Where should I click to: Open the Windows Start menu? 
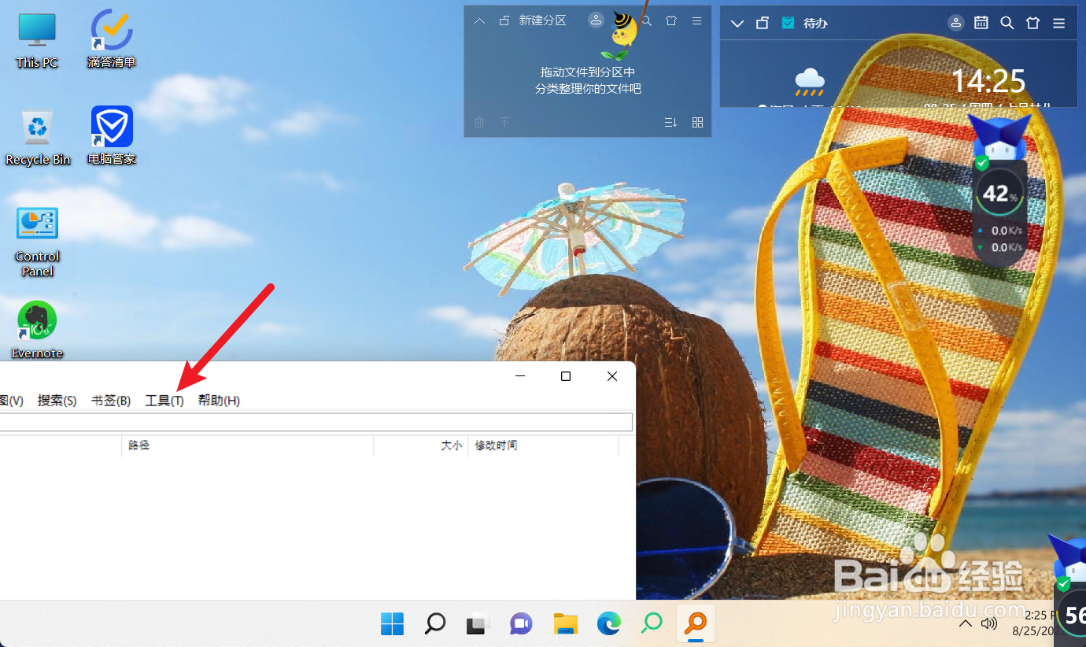click(x=392, y=624)
